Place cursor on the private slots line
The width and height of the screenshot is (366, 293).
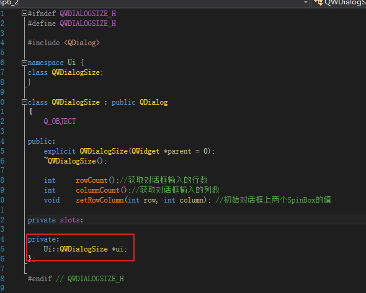pos(56,220)
